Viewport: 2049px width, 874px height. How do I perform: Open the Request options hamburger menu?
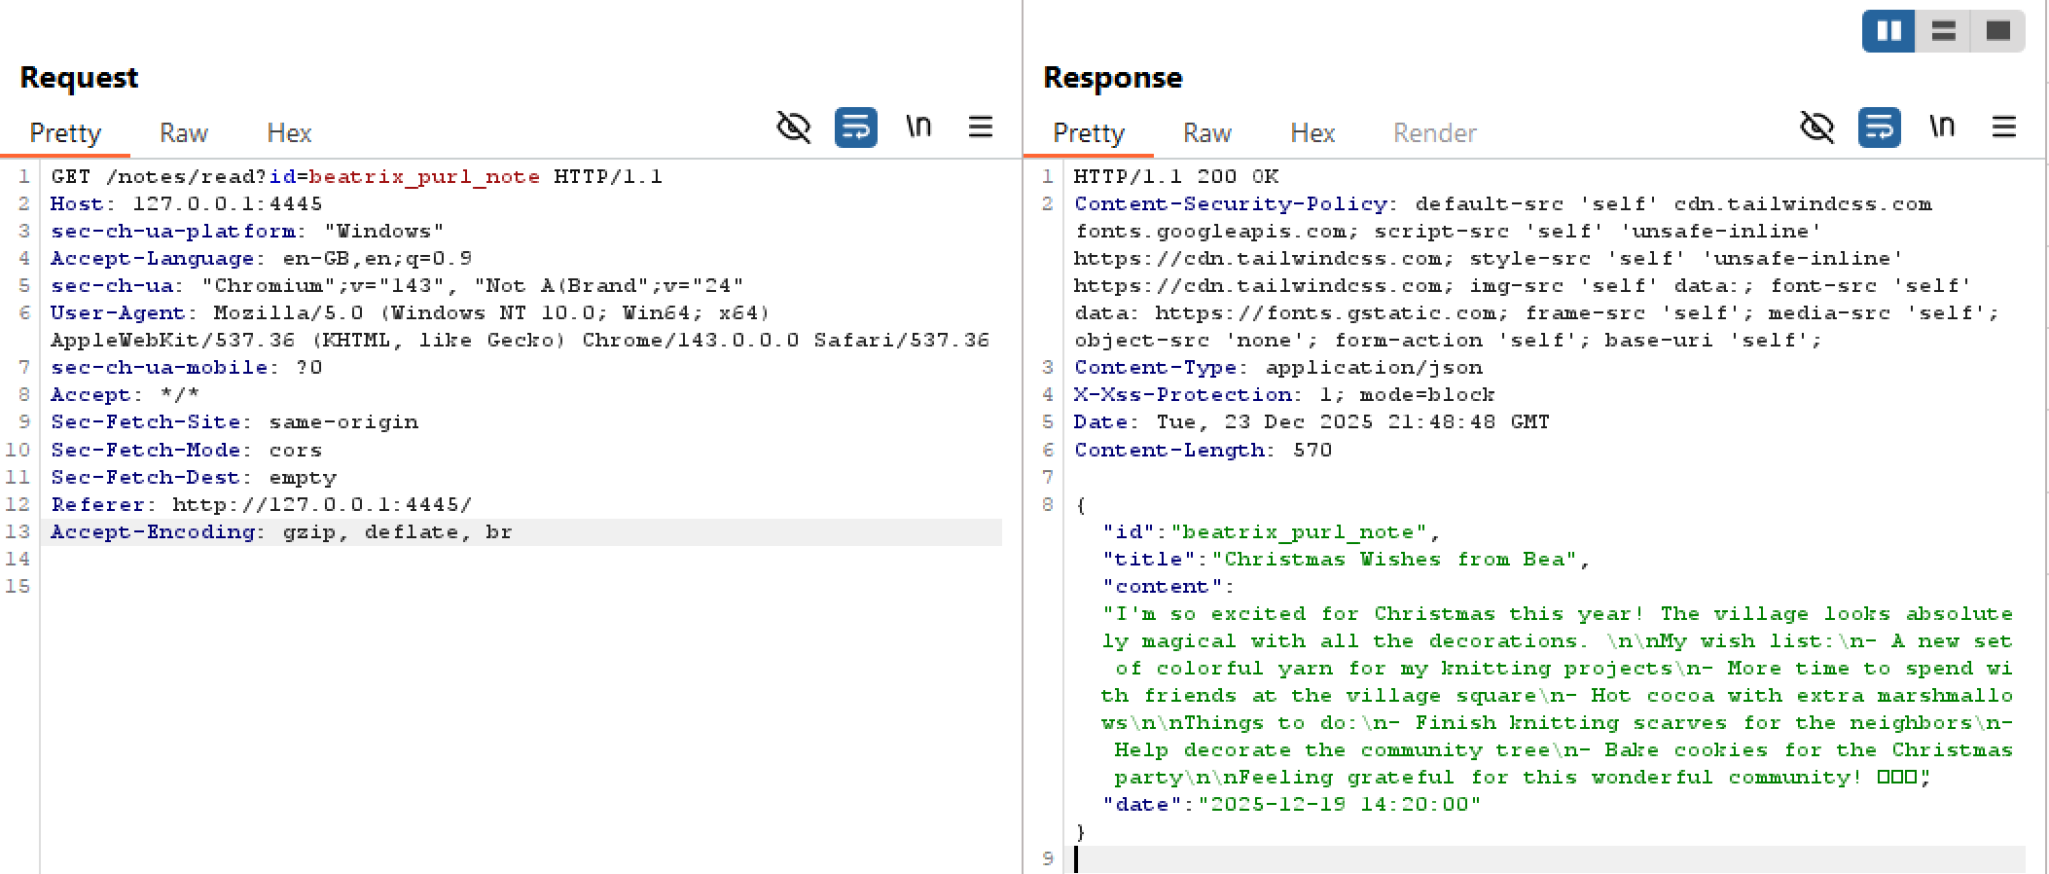[981, 127]
